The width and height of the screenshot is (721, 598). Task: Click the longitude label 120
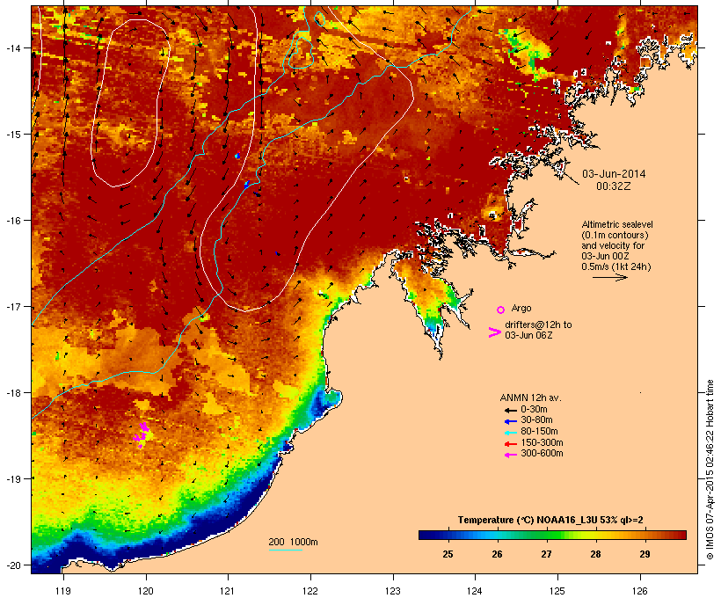pyautogui.click(x=146, y=591)
